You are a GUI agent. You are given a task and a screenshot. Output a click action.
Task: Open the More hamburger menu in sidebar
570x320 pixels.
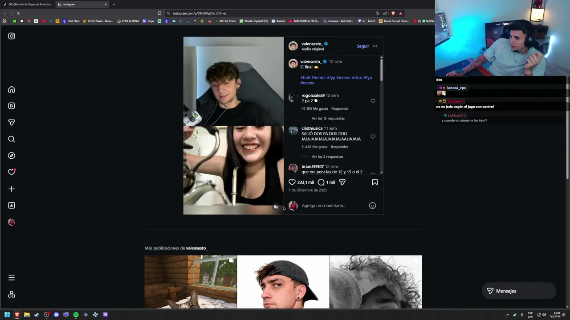(x=12, y=278)
